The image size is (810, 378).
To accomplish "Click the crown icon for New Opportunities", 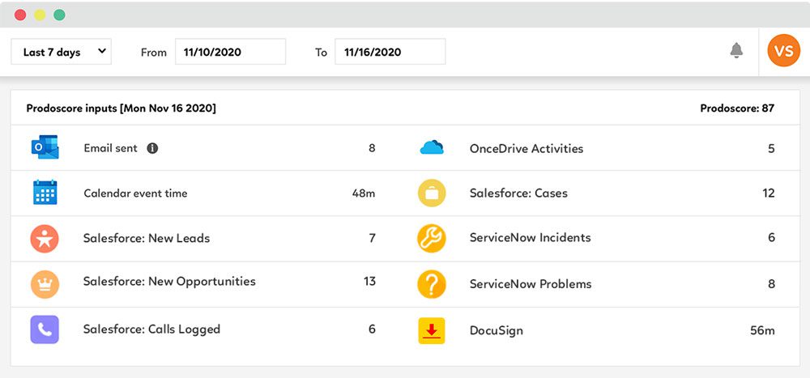I will [x=45, y=285].
